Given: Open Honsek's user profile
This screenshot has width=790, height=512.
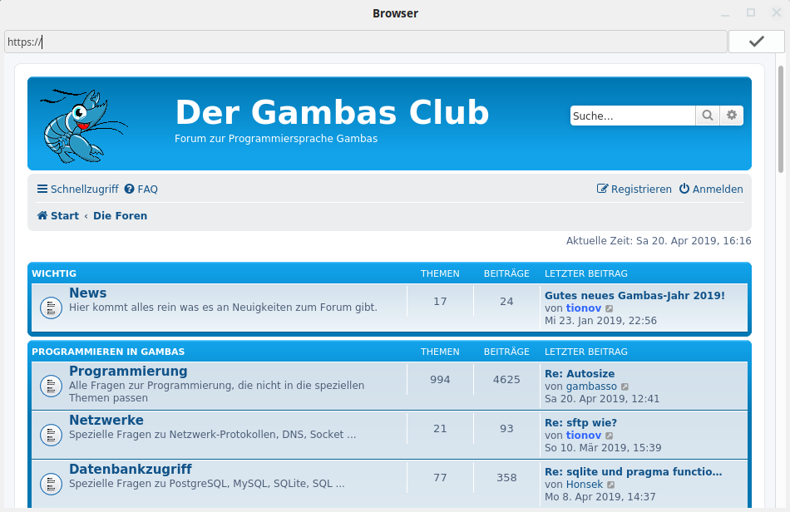Looking at the screenshot, I should tap(585, 485).
